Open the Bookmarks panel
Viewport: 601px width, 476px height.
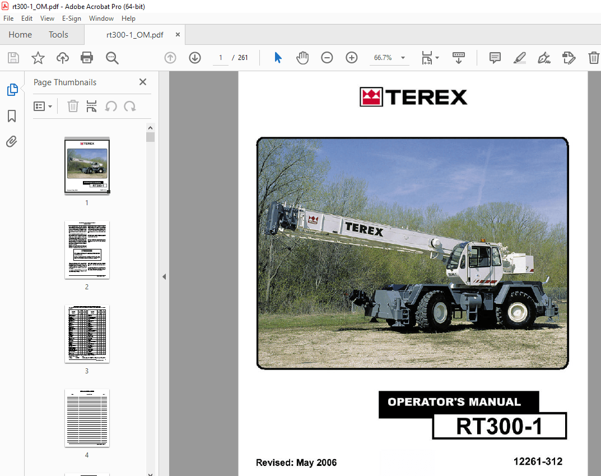(11, 116)
